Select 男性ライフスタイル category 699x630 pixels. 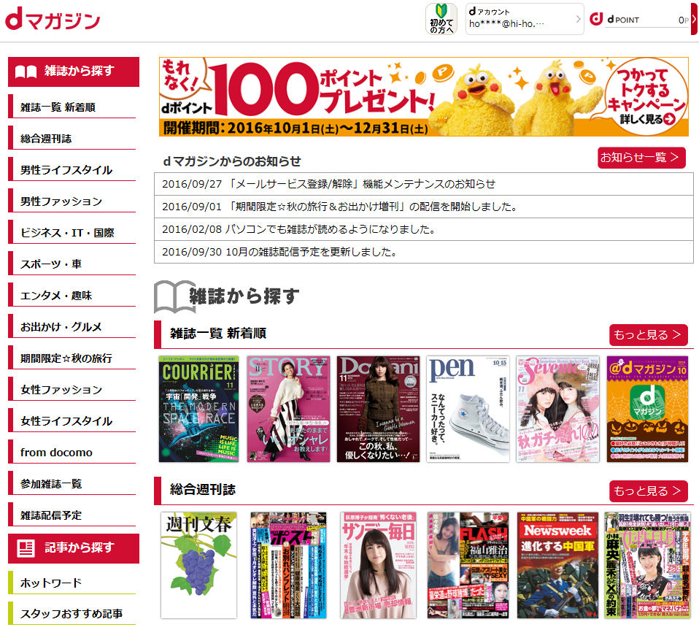72,170
